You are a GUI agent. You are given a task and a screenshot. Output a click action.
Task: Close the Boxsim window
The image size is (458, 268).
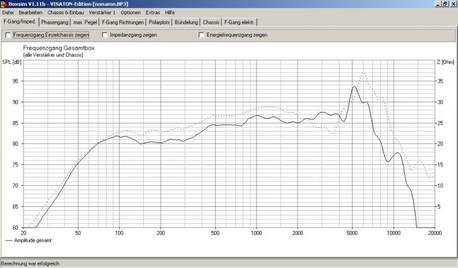click(453, 4)
